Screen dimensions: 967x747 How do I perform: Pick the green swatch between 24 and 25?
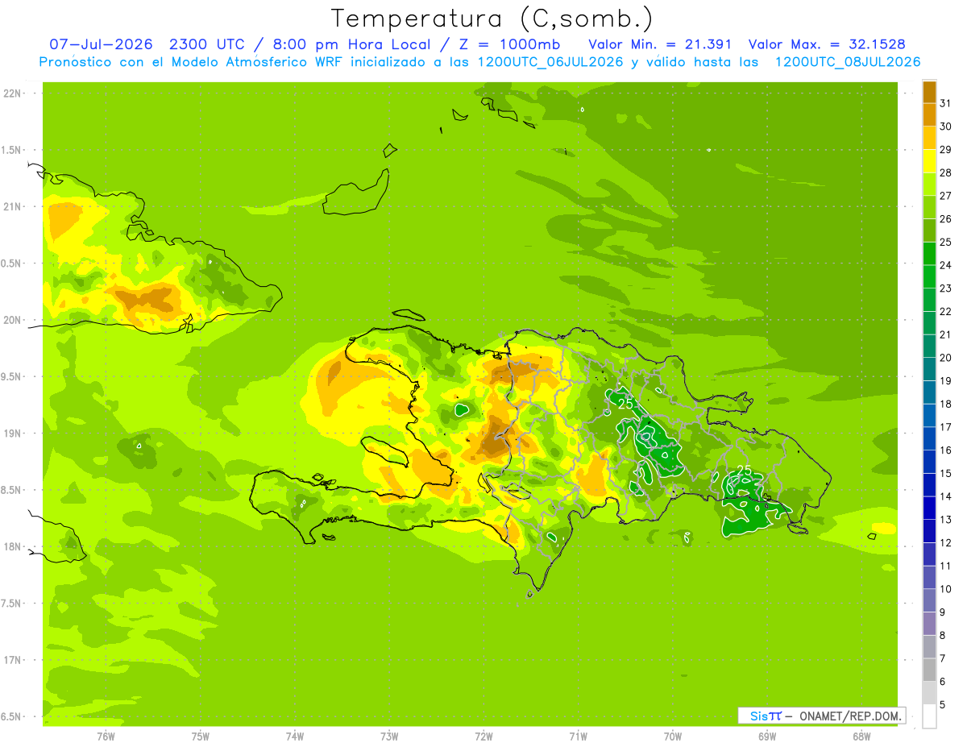coord(929,254)
